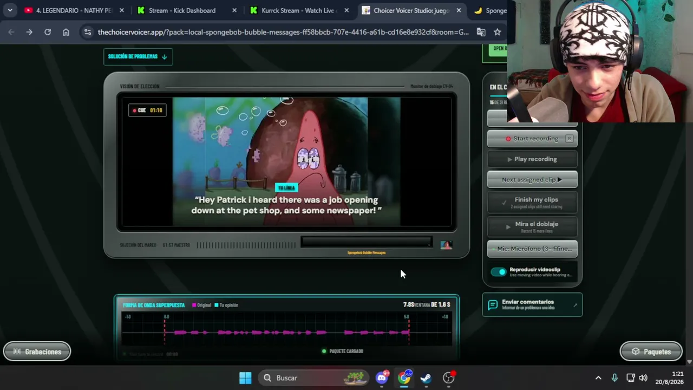Click the Tu opinión cyan legend swatch
693x390 pixels.
[217, 305]
